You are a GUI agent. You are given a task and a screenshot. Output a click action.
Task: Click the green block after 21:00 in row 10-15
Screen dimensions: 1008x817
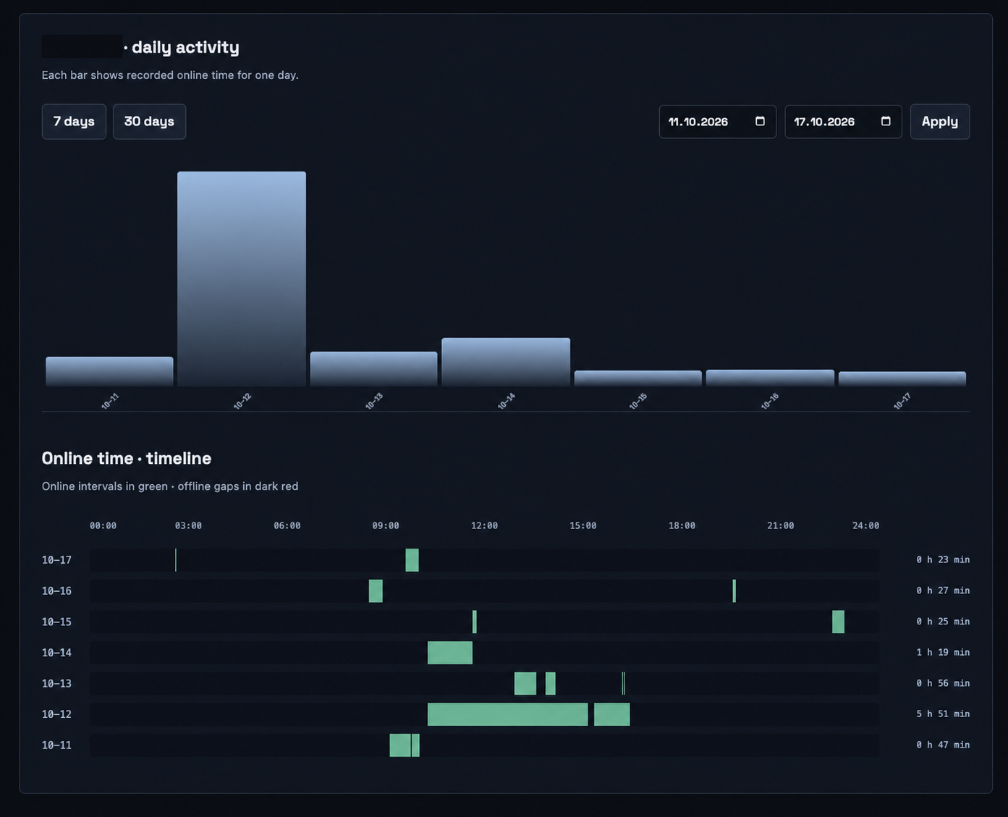pos(838,622)
